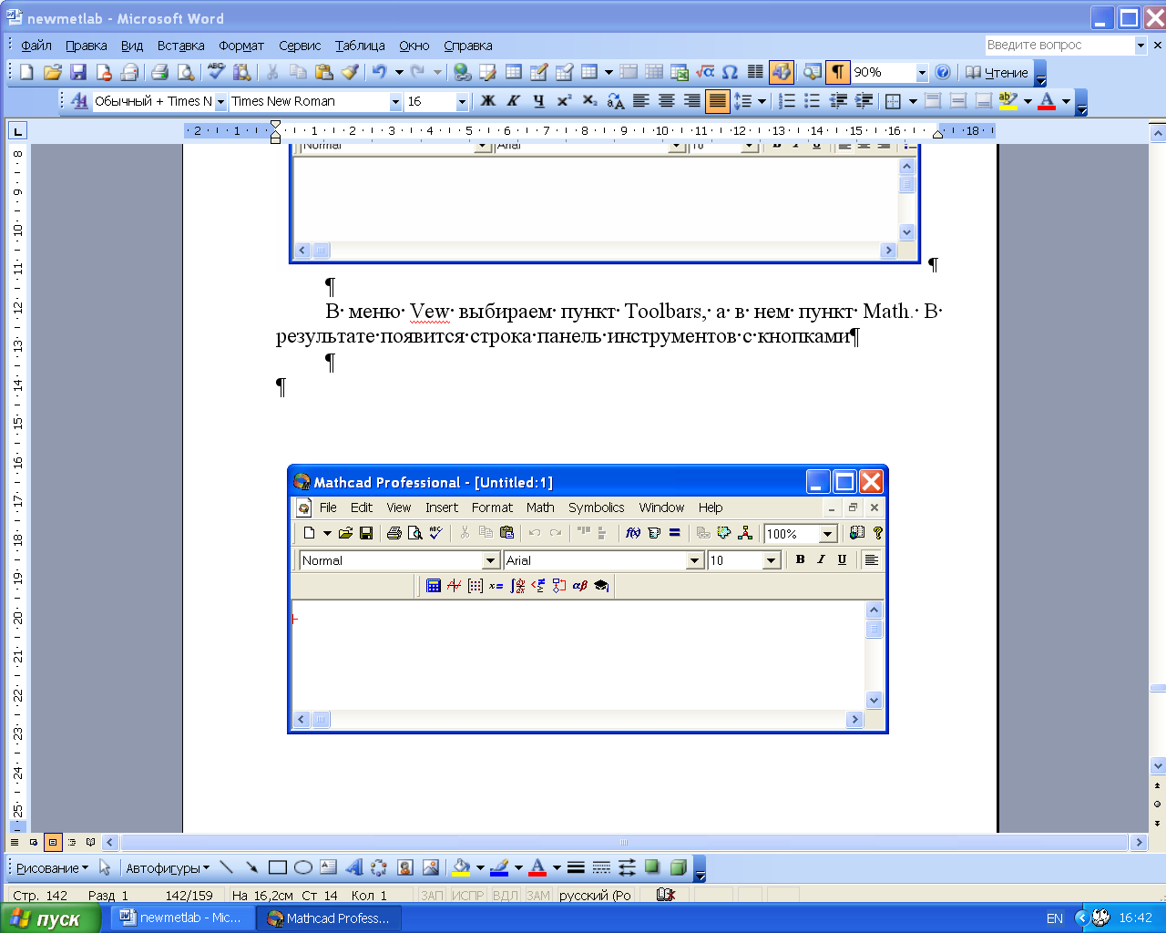This screenshot has height=933, width=1166.
Task: Insert a text box from Drawing toolbar
Action: (329, 867)
